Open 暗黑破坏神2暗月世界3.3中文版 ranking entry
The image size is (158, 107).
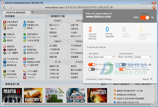[130, 91]
